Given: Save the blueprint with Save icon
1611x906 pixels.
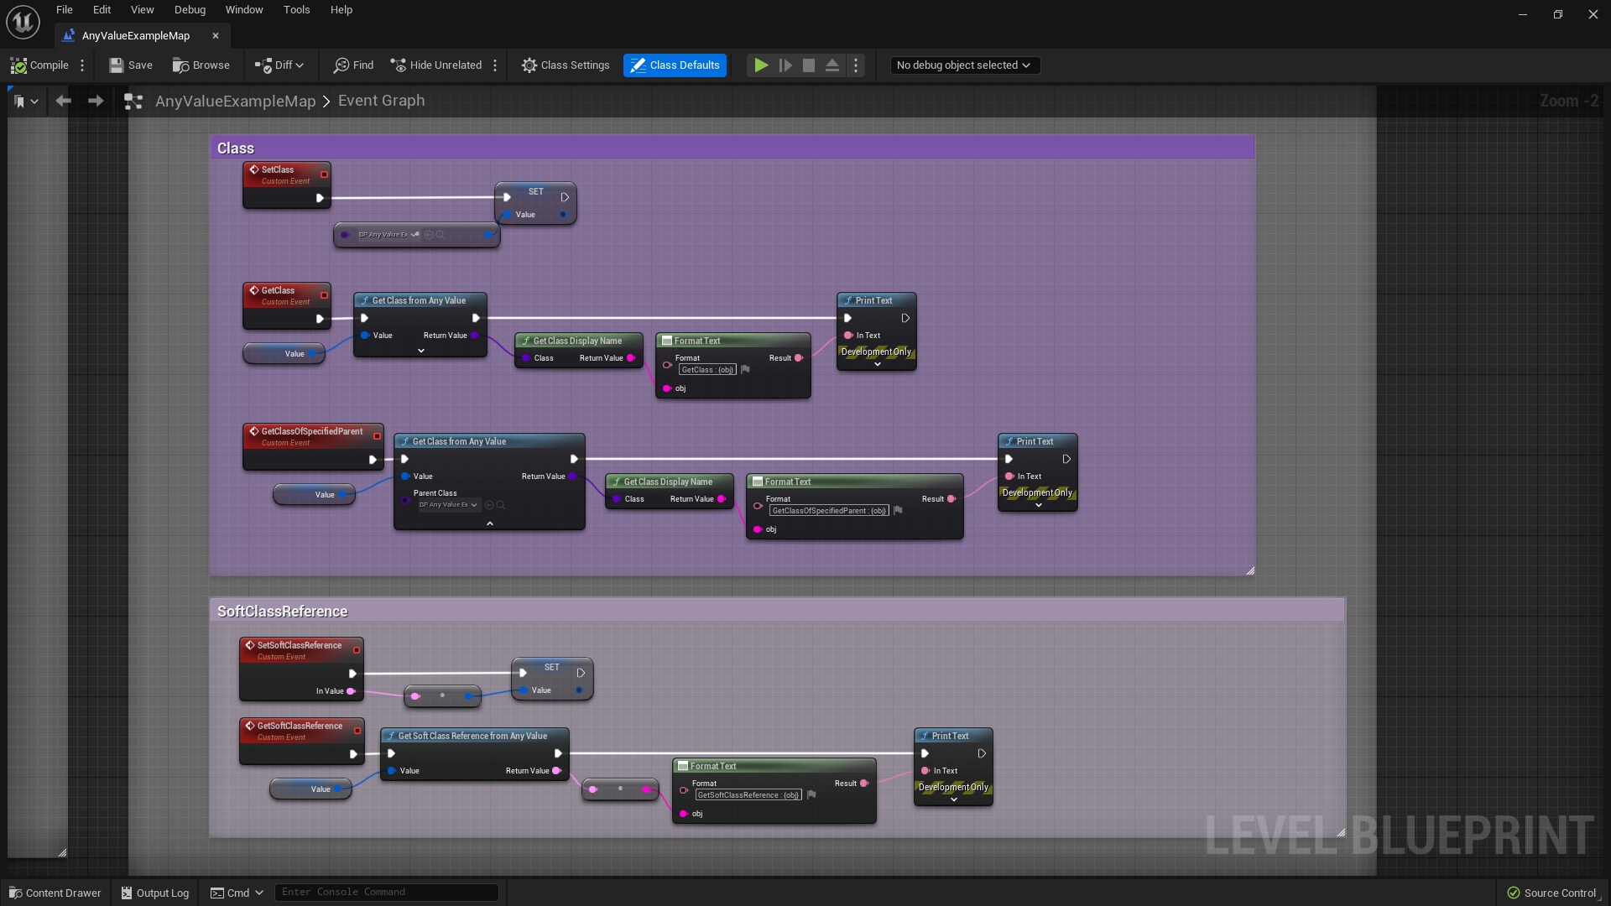Looking at the screenshot, I should (117, 65).
